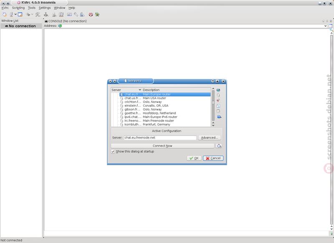334x243 pixels.
Task: Click the Server column header sort arrow
Action: pos(140,90)
